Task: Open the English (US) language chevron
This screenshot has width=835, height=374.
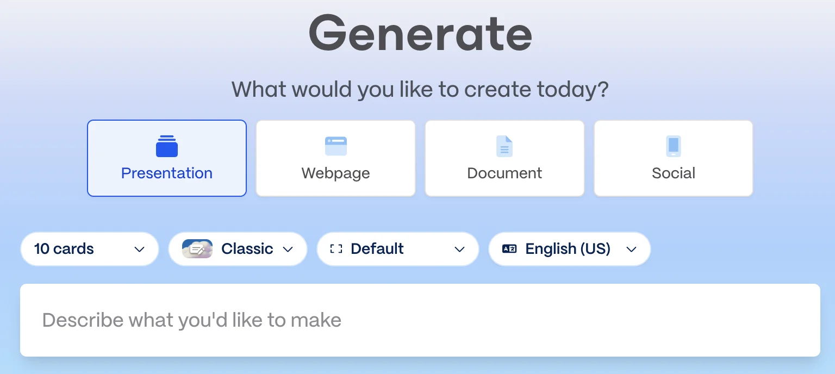Action: coord(631,250)
